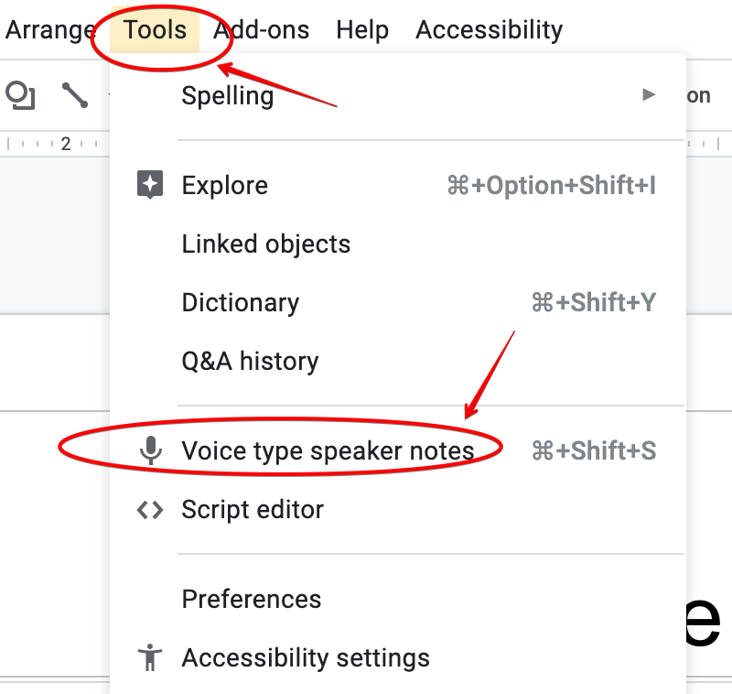Screen dimensions: 732x694
Task: Click the Script editor code brackets icon
Action: [150, 510]
